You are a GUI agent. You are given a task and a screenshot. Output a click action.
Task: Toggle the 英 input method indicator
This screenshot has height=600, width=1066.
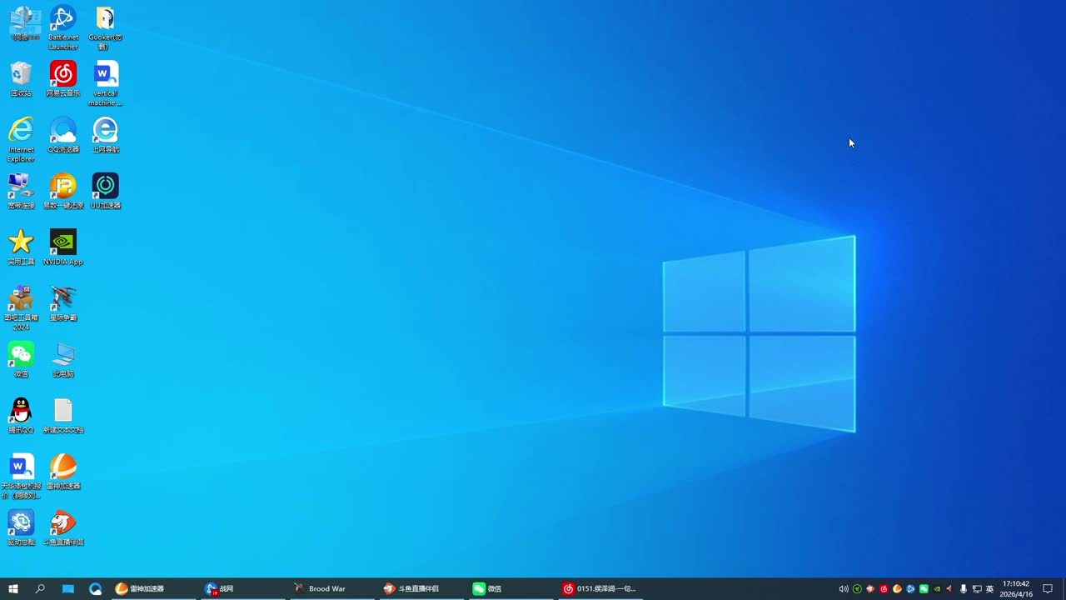[990, 588]
